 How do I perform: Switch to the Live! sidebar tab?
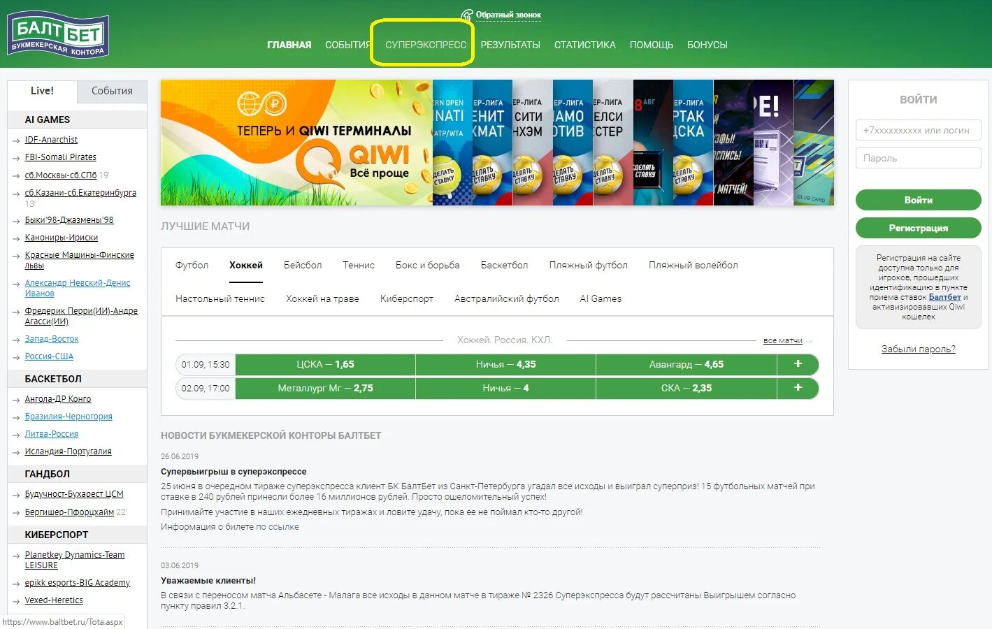click(42, 91)
